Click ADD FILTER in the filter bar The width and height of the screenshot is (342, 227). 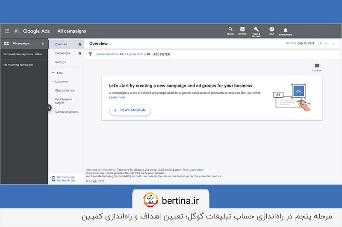point(162,54)
